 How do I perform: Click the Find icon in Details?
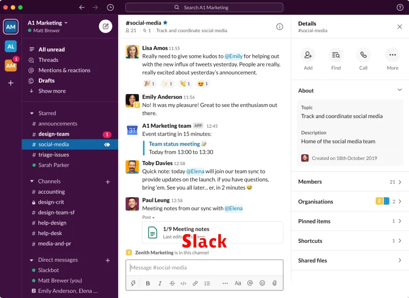tap(336, 55)
